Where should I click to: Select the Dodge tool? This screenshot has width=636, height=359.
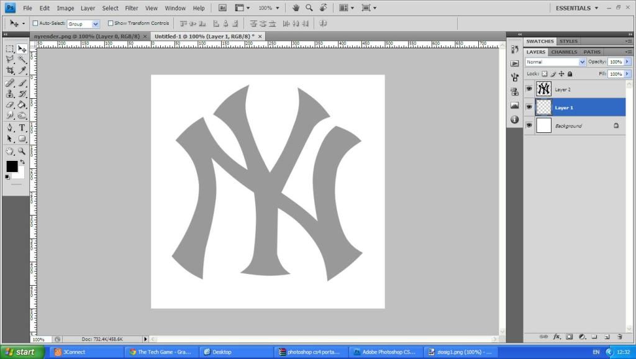tap(22, 115)
